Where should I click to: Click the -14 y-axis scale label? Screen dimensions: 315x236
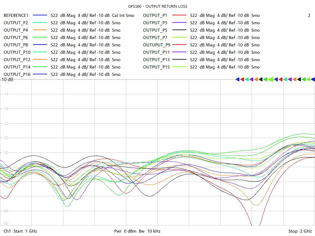pos(5,94)
